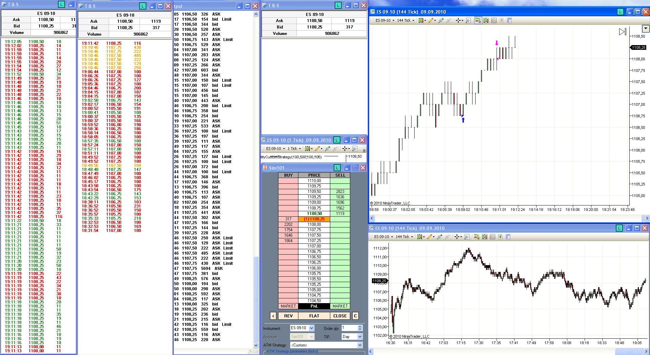Open the 1 Tick interval menu

tap(294, 149)
